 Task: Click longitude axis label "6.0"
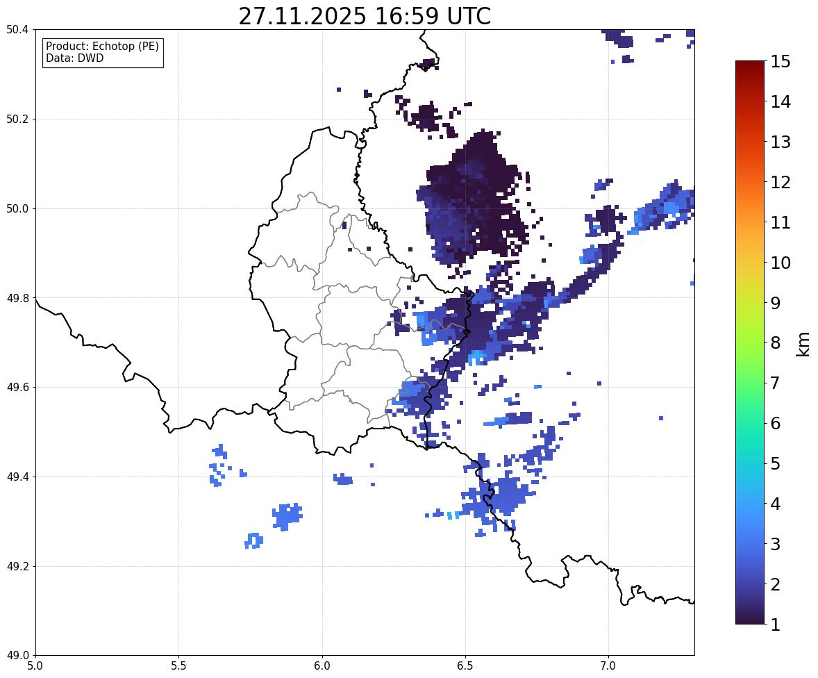pyautogui.click(x=322, y=666)
